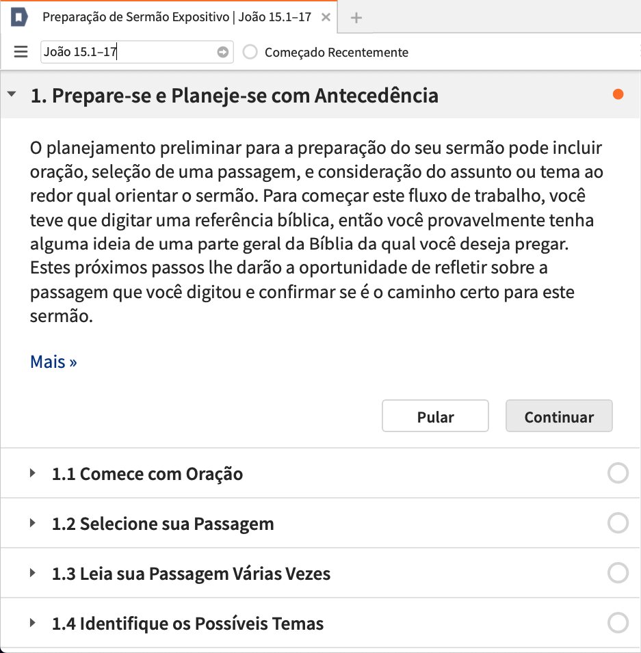Click the orange status dot for section 1
The height and width of the screenshot is (653, 641).
[x=618, y=94]
